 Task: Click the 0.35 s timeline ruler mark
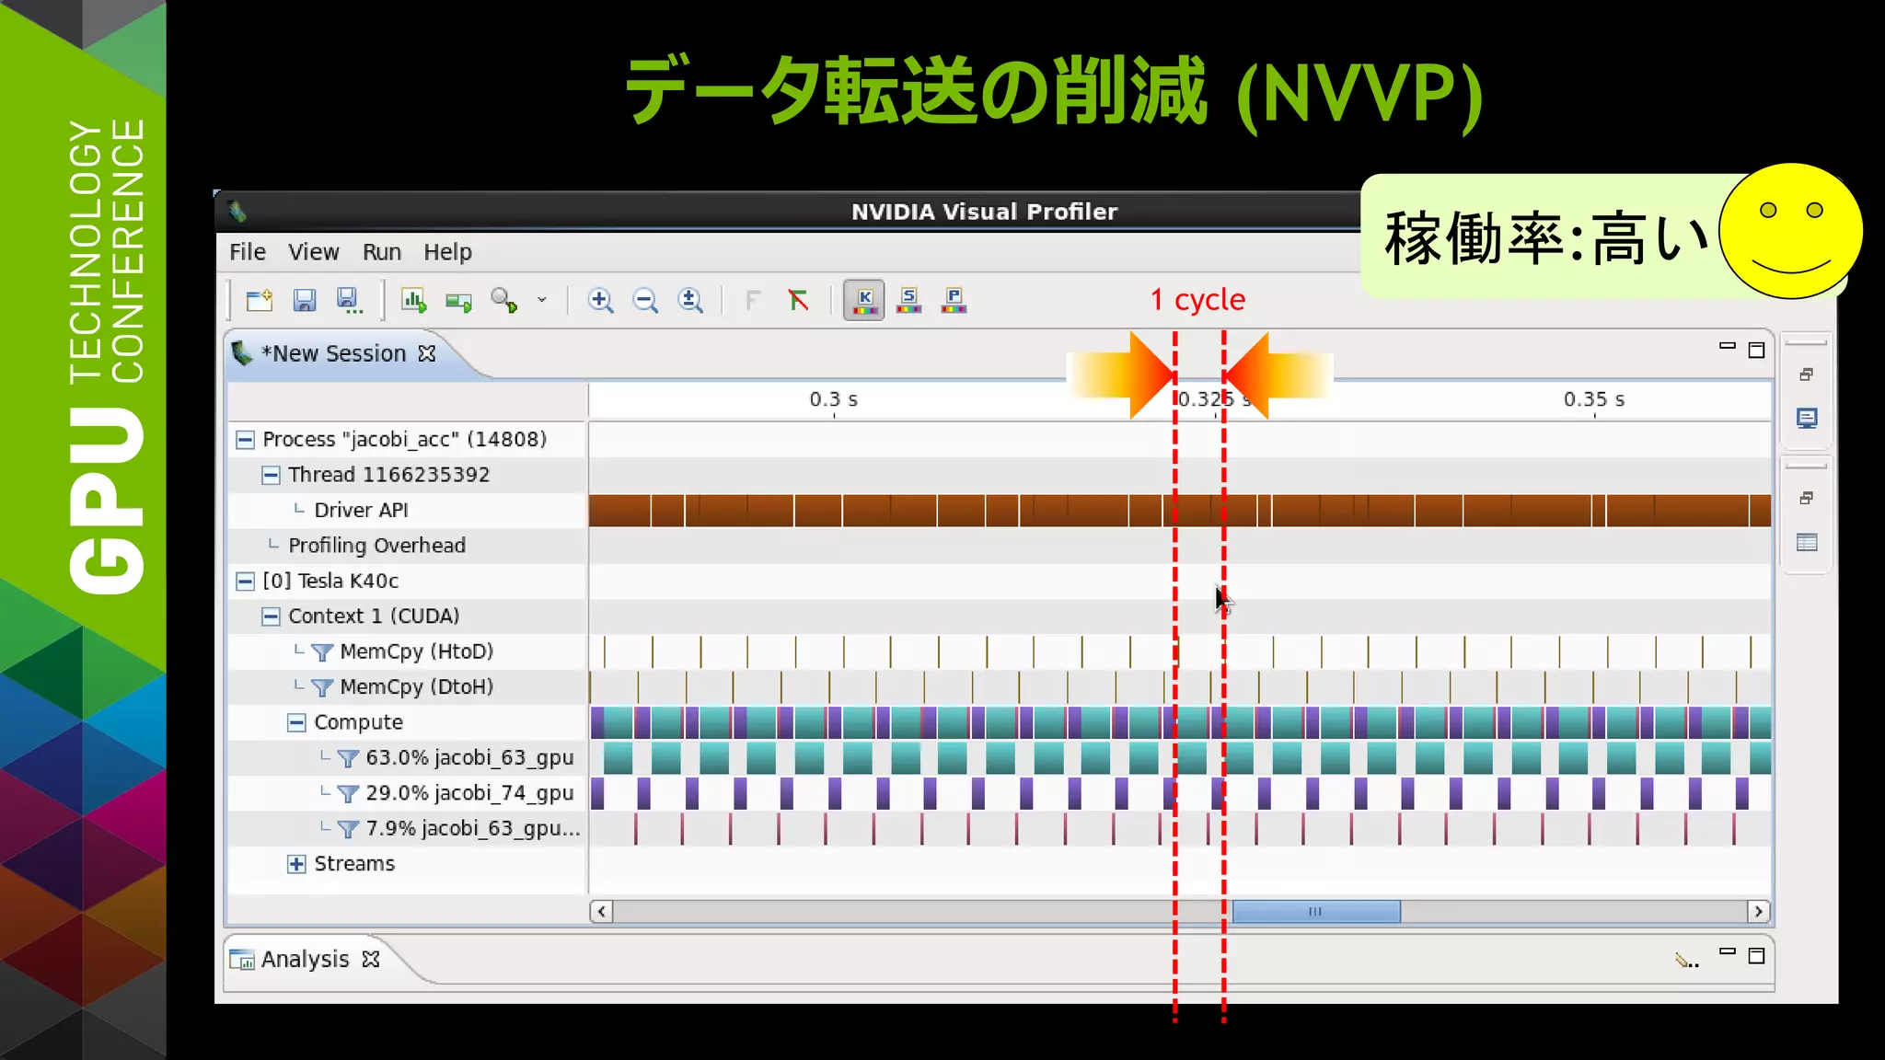[1594, 400]
